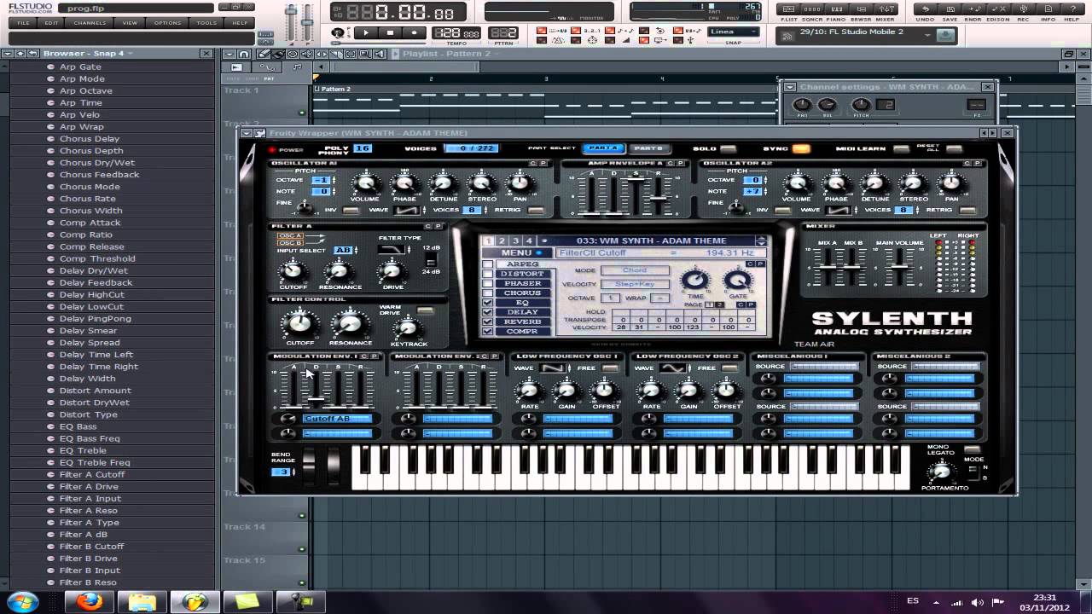Viewport: 1092px width, 614px height.
Task: Disable the COMPR effect checkbox
Action: [488, 332]
